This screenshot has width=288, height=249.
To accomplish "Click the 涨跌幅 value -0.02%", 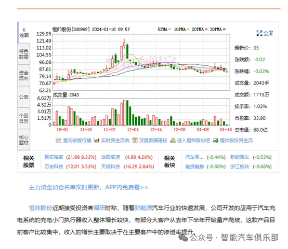I will tap(261, 72).
